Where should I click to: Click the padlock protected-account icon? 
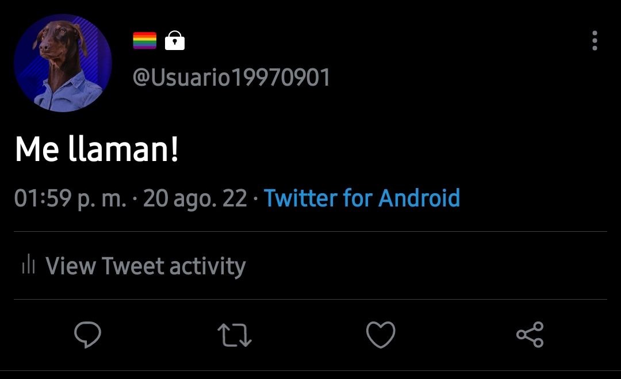tap(175, 40)
